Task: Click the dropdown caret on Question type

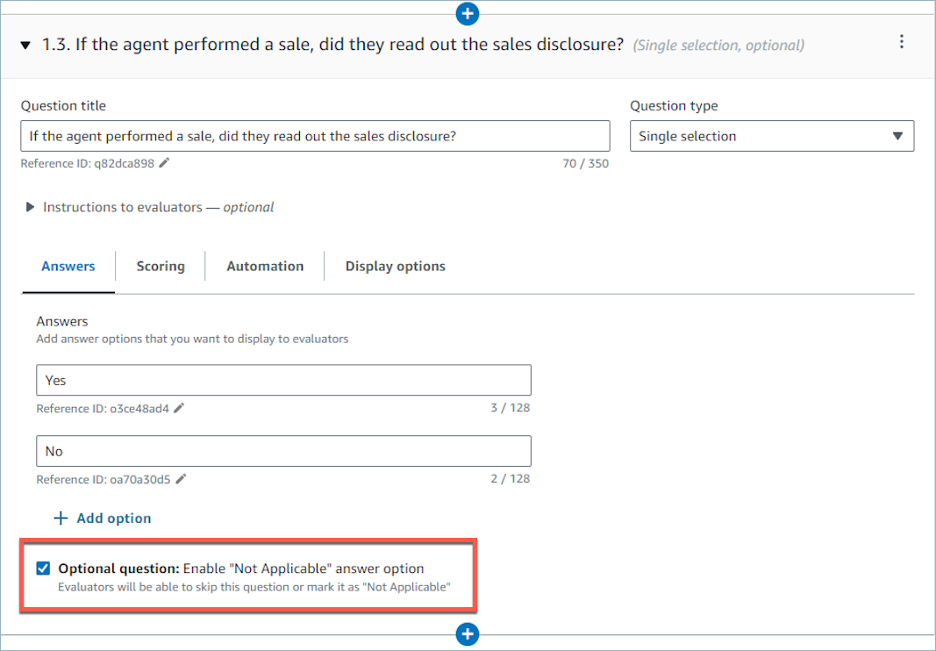Action: (897, 136)
